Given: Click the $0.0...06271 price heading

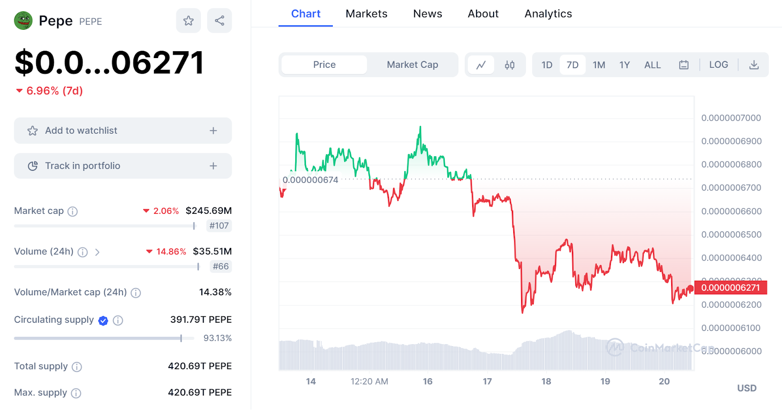Looking at the screenshot, I should coord(109,62).
